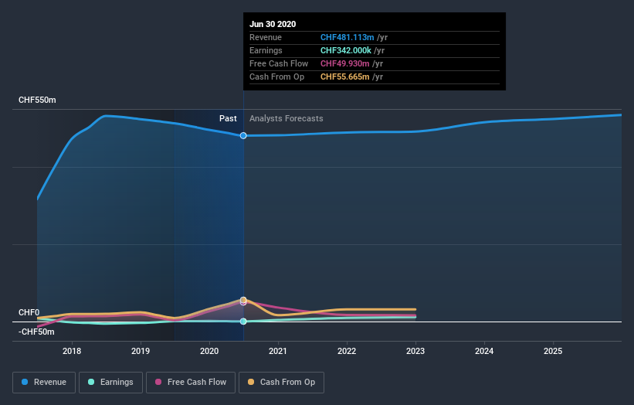
Task: Click the CHF49.930m free cash flow value
Action: [345, 63]
